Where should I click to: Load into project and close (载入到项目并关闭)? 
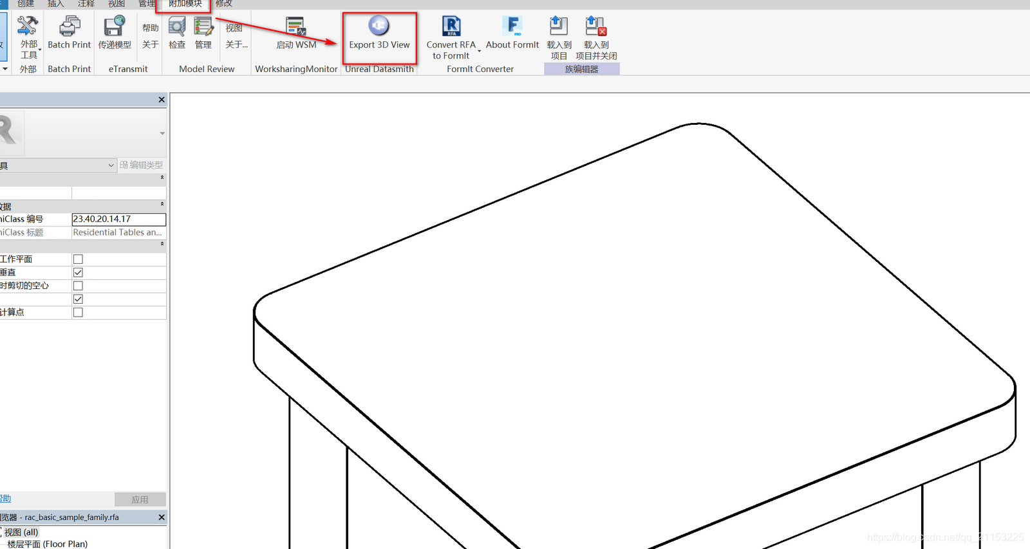point(596,39)
